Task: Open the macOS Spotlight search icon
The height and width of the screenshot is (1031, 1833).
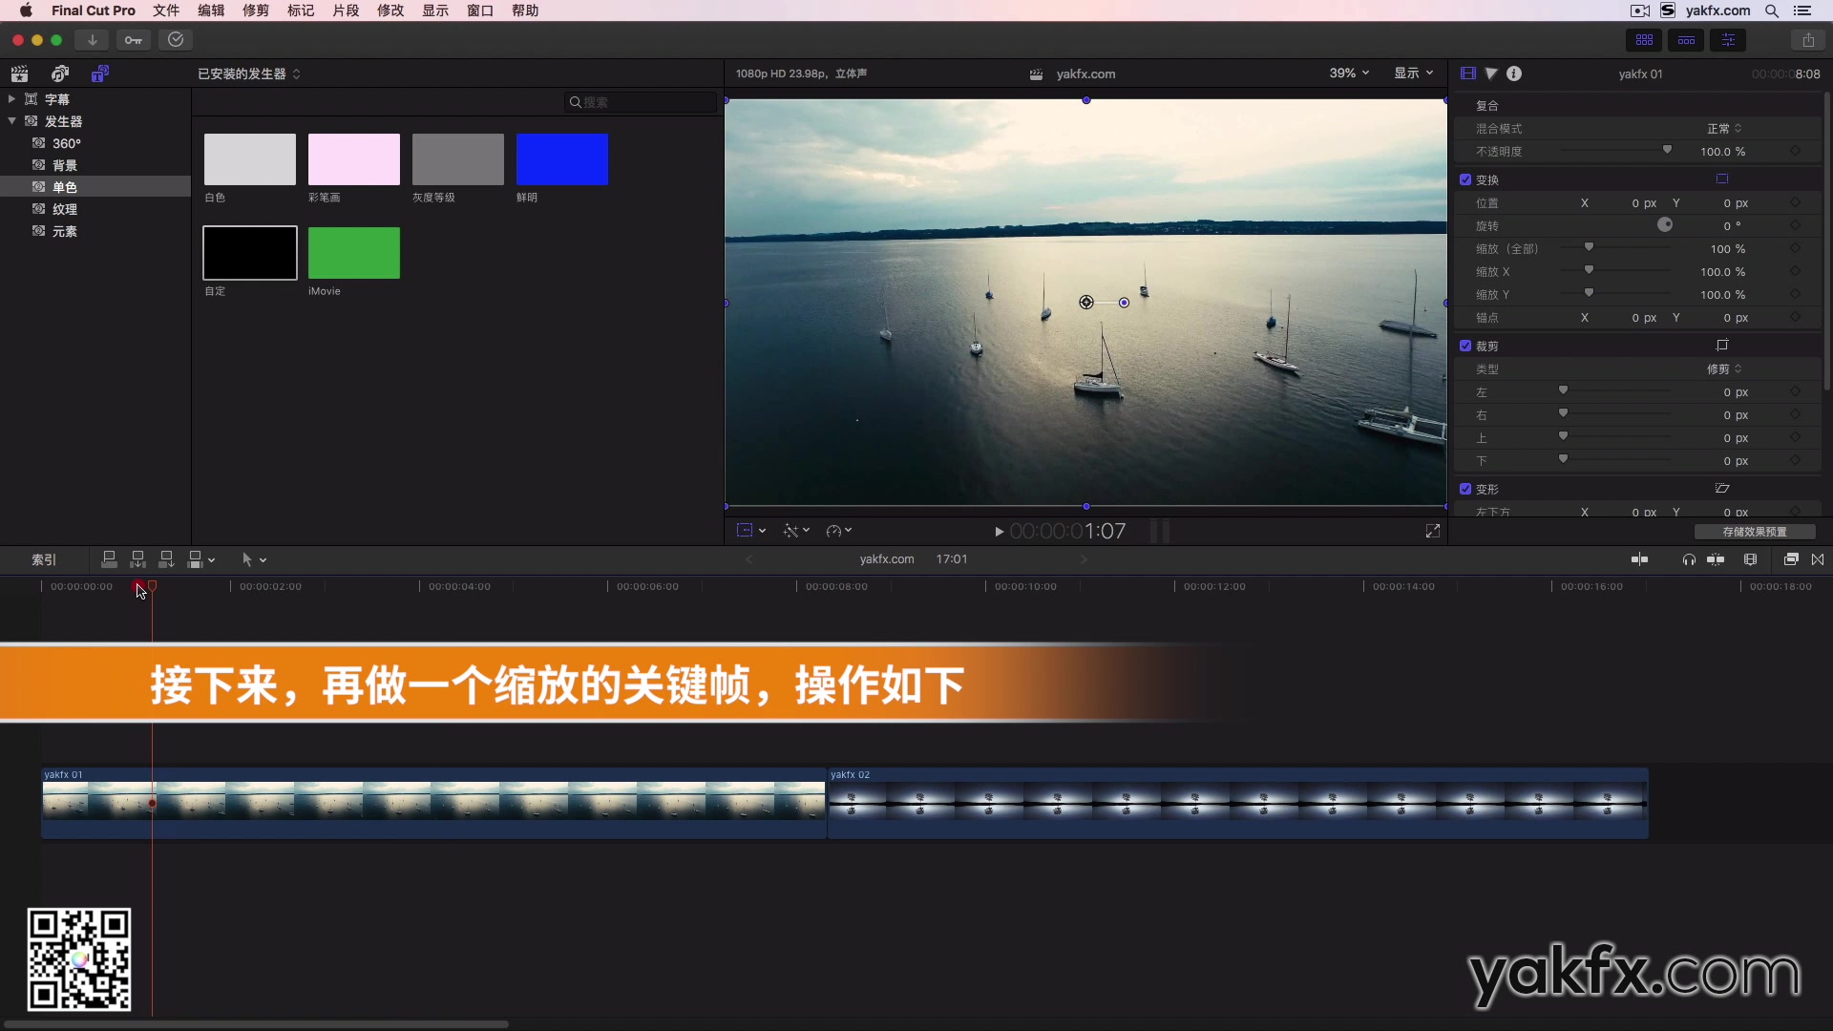Action: (1772, 11)
